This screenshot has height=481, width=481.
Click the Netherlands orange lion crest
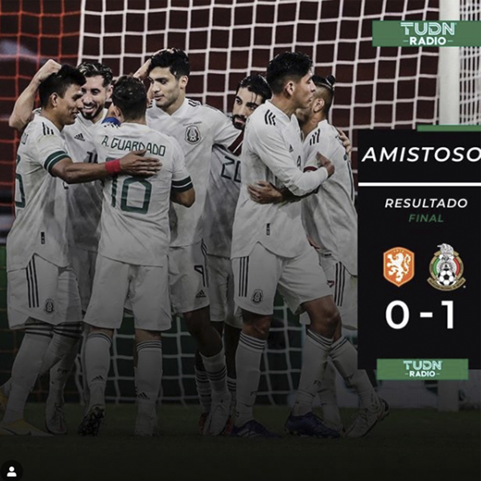[399, 267]
